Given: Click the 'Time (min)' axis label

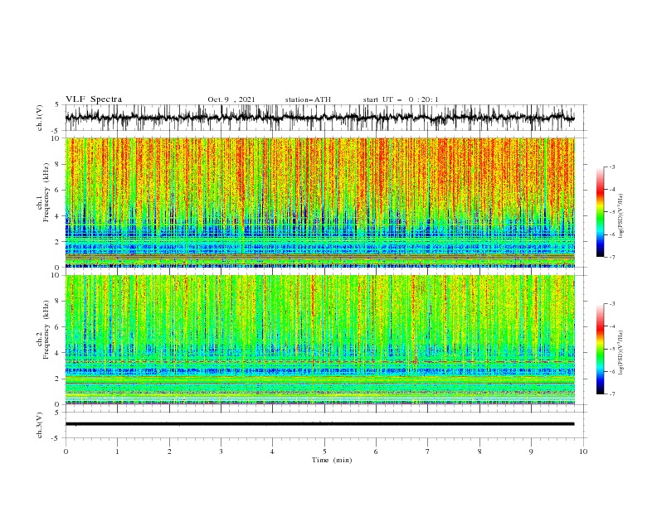Looking at the screenshot, I should pos(332,460).
